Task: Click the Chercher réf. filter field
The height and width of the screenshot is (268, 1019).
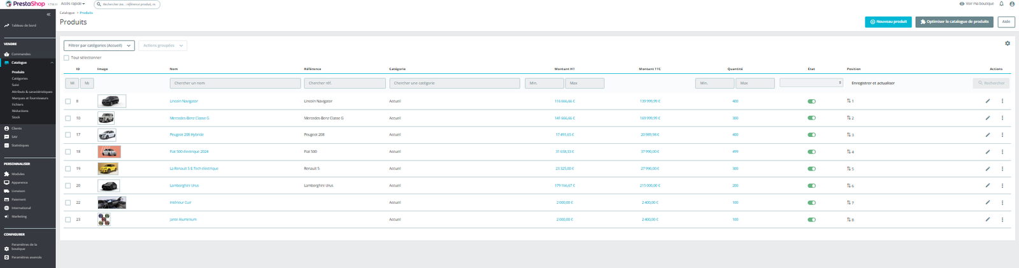Action: (345, 83)
